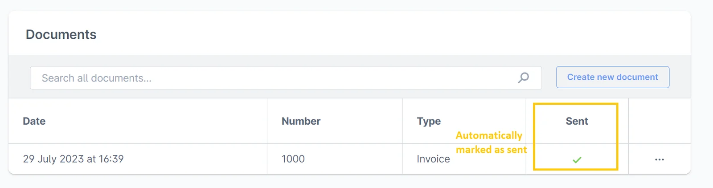The height and width of the screenshot is (188, 713).
Task: Open the three-dot row options menu
Action: [660, 159]
